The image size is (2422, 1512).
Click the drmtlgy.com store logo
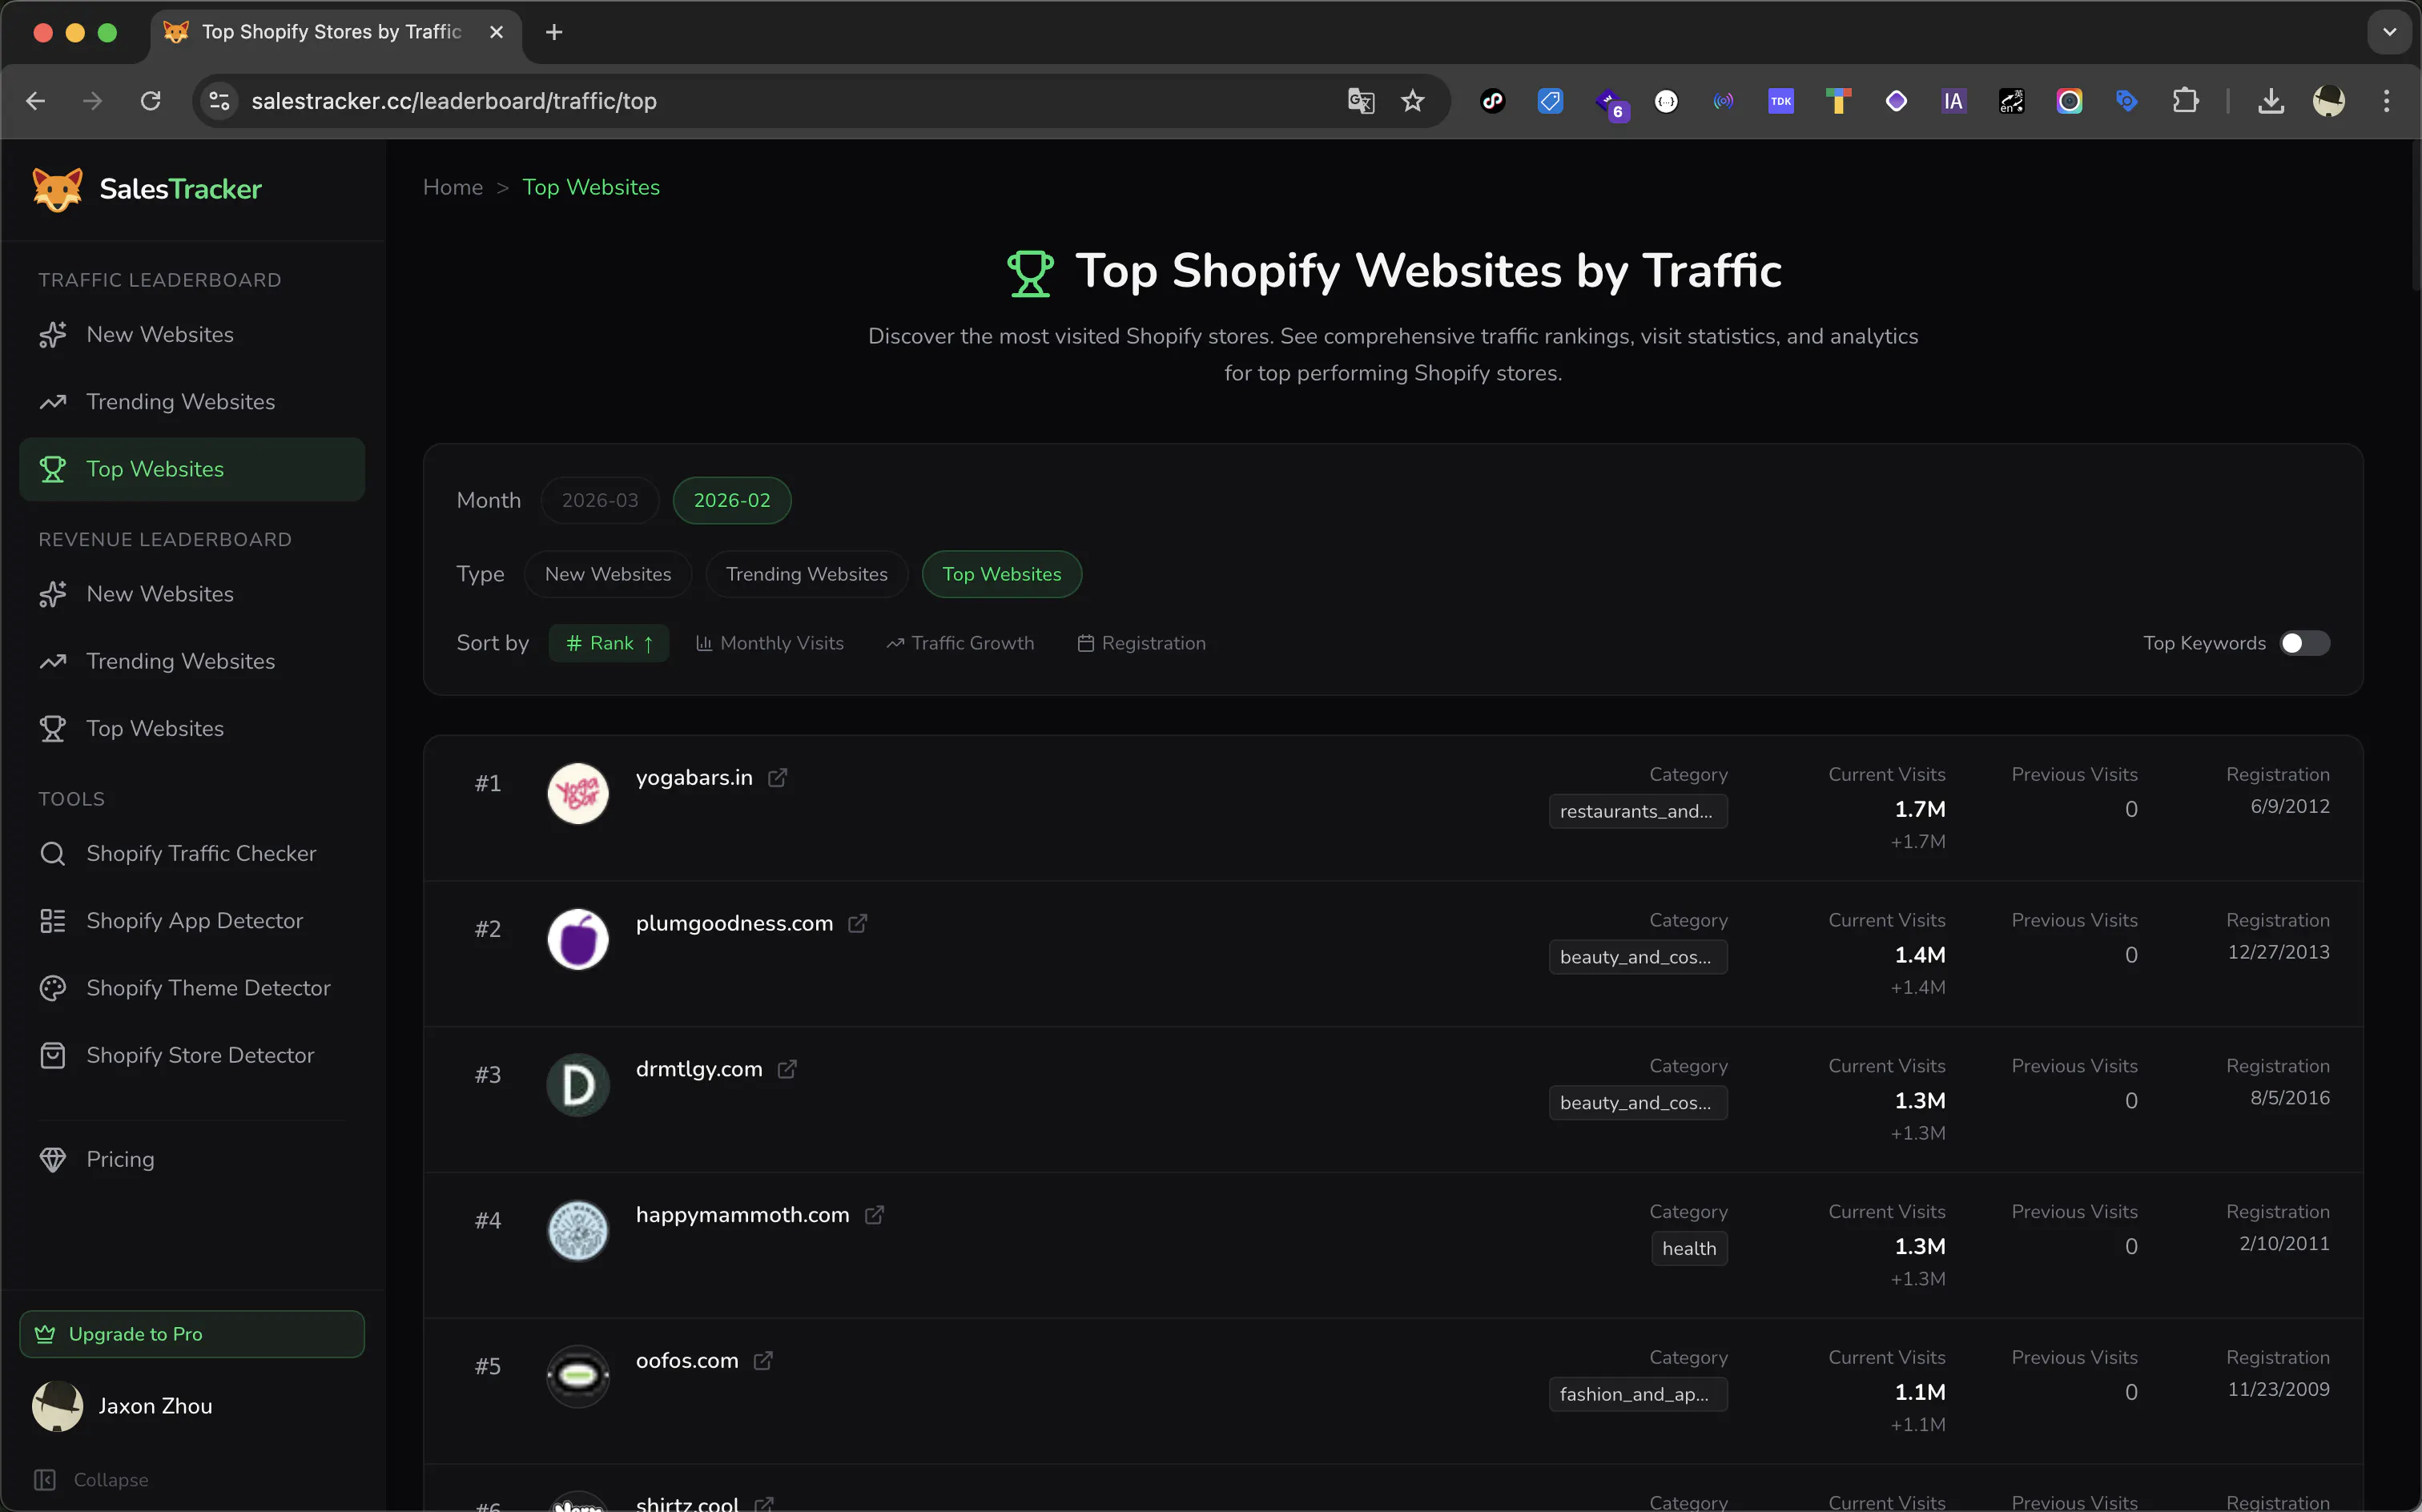click(x=578, y=1085)
